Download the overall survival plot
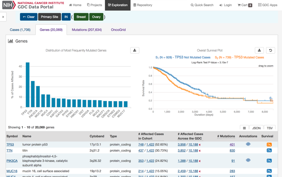This screenshot has width=282, height=177. pos(259,50)
